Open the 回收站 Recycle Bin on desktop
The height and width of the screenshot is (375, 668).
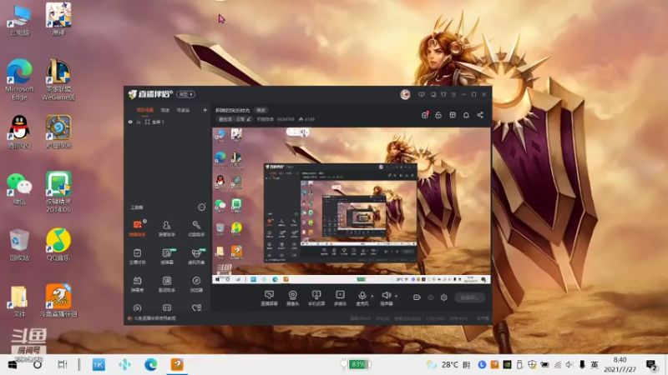[19, 244]
